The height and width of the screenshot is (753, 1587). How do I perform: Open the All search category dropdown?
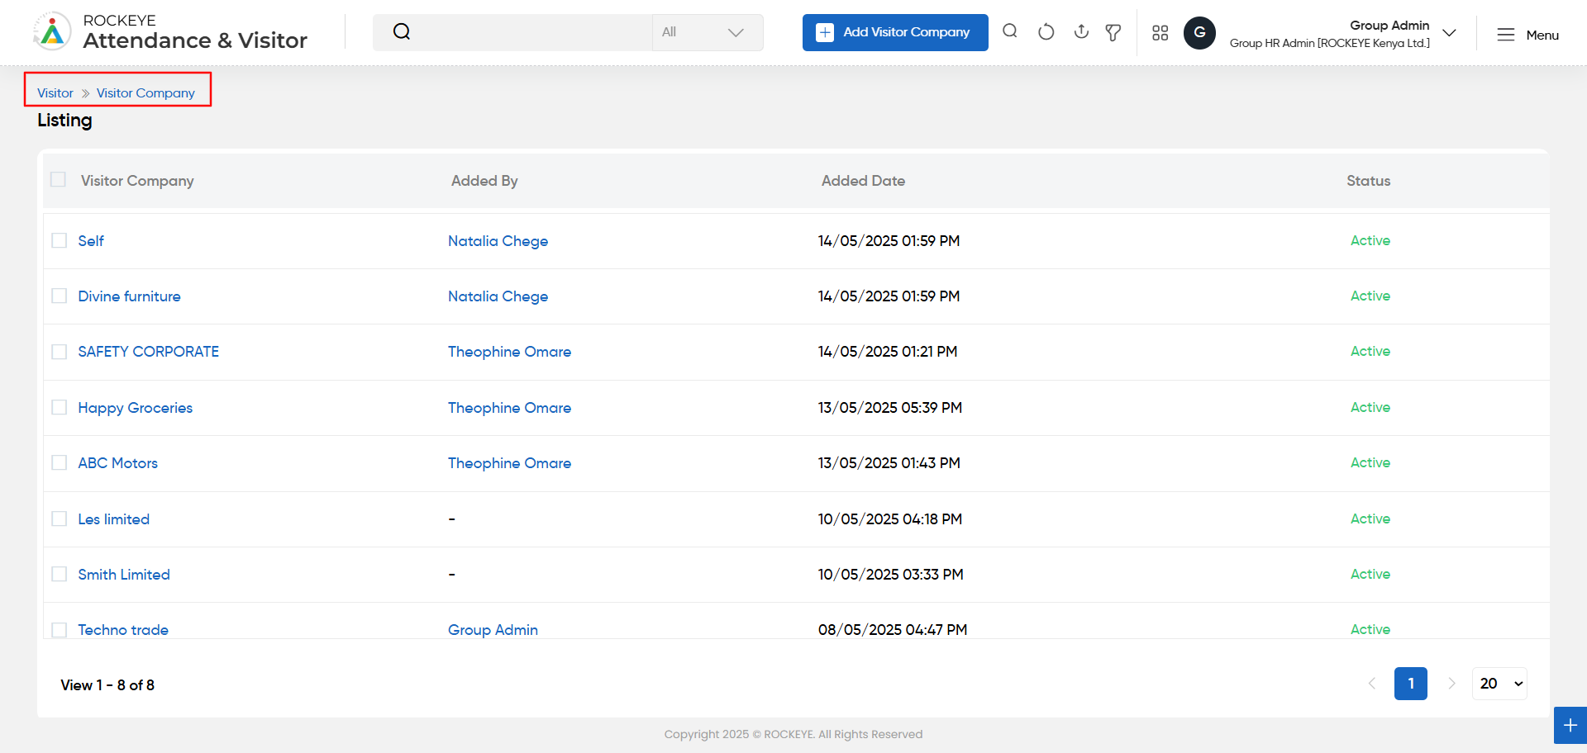[x=708, y=32]
